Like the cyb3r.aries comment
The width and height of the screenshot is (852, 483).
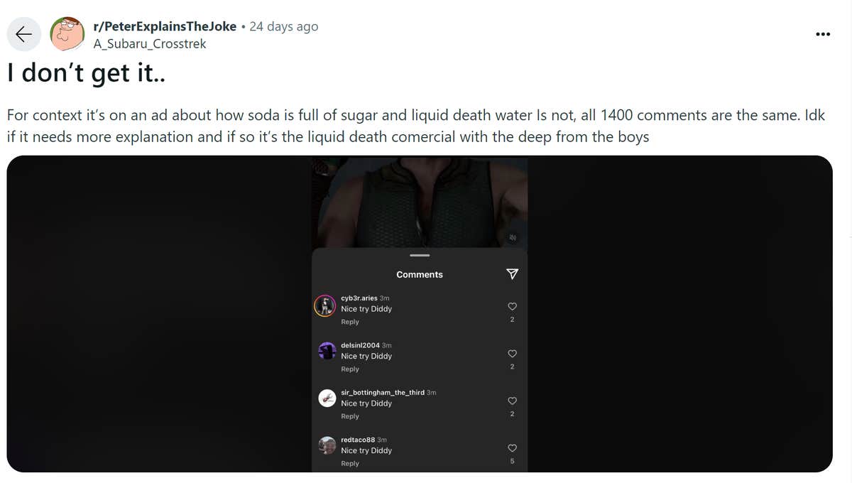click(512, 306)
